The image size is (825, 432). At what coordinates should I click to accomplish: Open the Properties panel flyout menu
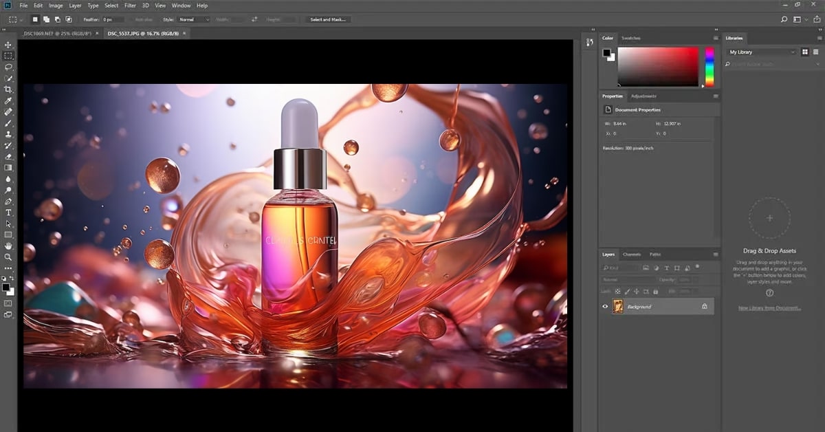[x=715, y=96]
